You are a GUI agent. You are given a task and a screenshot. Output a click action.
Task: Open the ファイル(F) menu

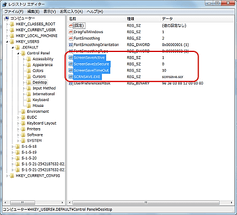[14, 12]
